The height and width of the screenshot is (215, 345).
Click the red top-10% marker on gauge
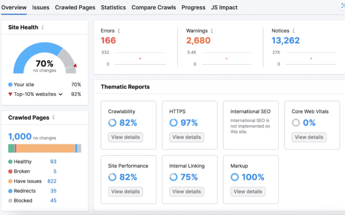[75, 66]
